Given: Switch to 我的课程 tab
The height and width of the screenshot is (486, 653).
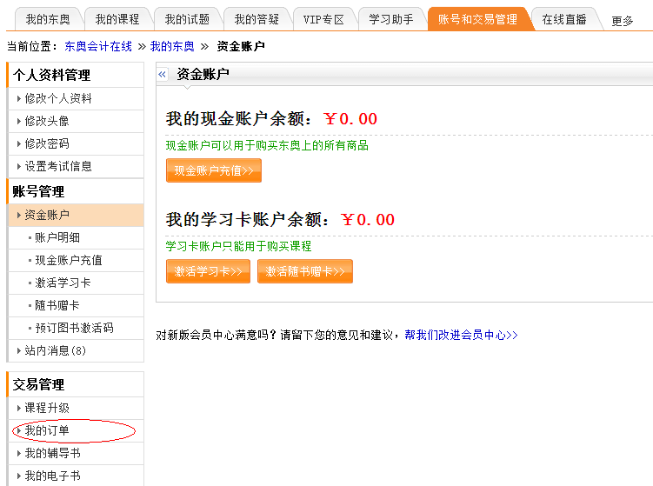Looking at the screenshot, I should 117,19.
